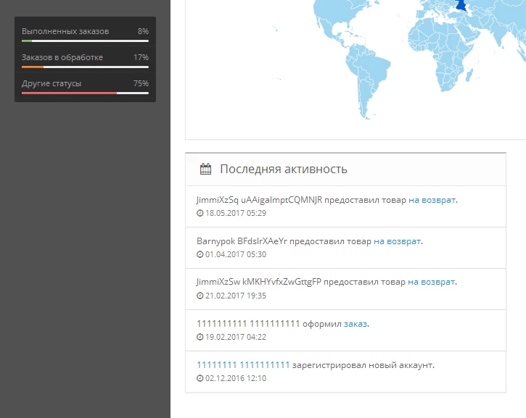
Task: Click the calendar icon beside Последняя активность
Action: tap(205, 169)
